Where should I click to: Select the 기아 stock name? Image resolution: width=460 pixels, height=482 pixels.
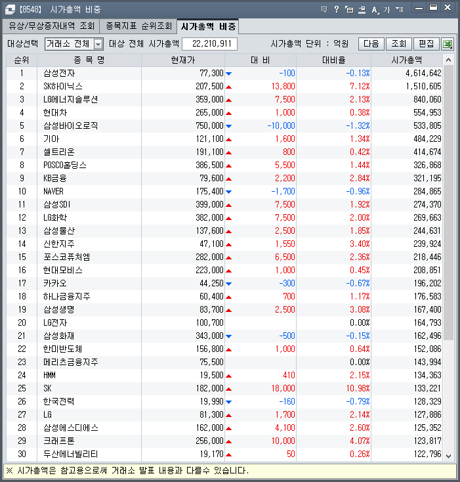pyautogui.click(x=51, y=139)
